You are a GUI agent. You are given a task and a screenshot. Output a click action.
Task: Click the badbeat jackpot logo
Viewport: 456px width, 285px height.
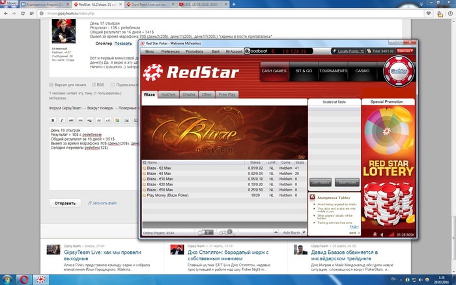point(257,51)
